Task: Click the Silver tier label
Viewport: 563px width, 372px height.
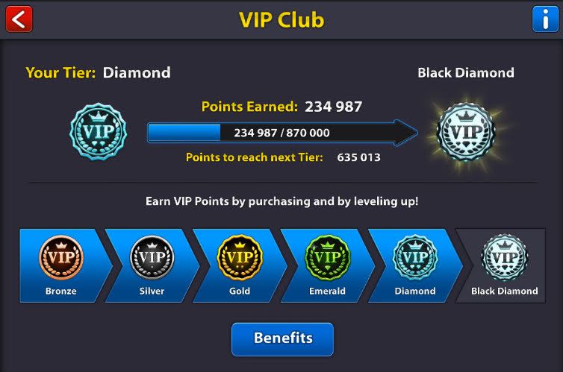Action: tap(152, 291)
